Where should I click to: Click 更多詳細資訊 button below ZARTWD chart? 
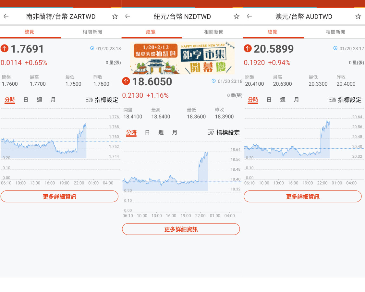click(59, 197)
